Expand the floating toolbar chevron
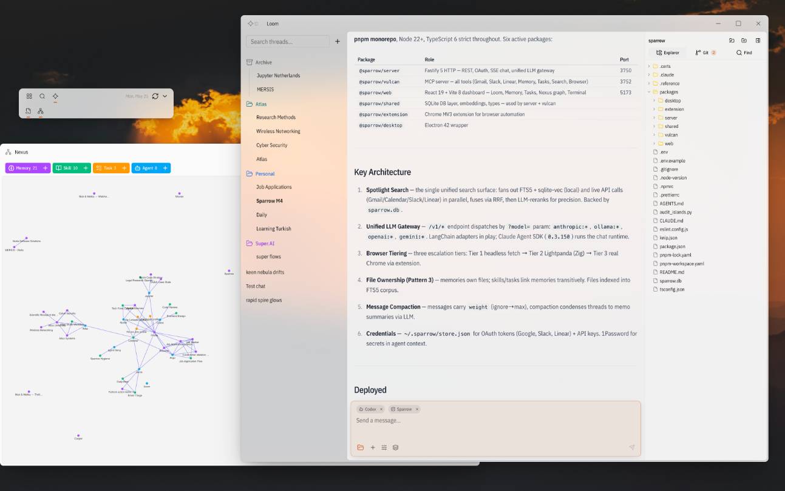This screenshot has width=785, height=491. tap(165, 96)
